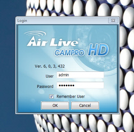Click the User name input field
Image resolution: width=134 pixels, height=132 pixels.
pos(80,75)
